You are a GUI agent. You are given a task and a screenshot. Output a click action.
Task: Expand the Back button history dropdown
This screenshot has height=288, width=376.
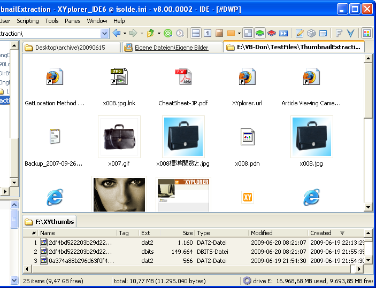click(125, 33)
